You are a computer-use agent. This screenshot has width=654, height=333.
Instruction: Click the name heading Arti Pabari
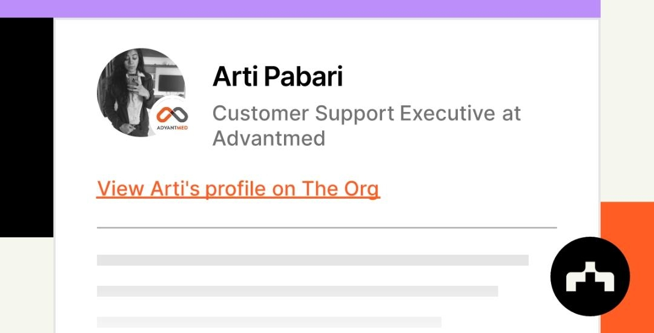point(277,76)
